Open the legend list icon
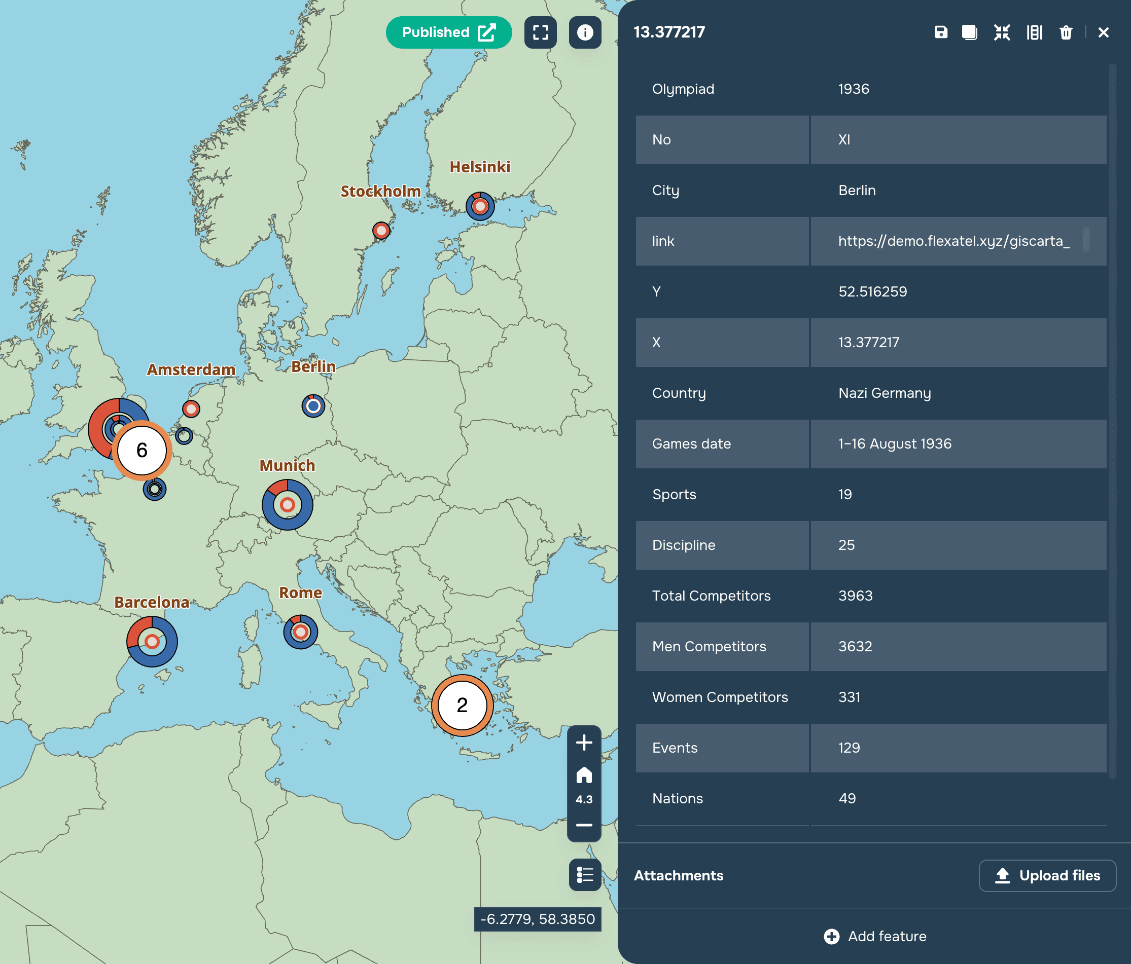 [585, 874]
